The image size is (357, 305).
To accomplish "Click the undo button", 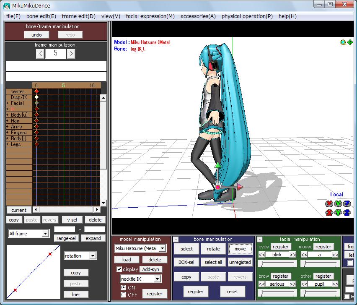I will 36,35.
